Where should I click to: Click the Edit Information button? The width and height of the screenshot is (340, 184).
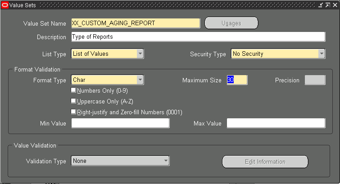265,162
